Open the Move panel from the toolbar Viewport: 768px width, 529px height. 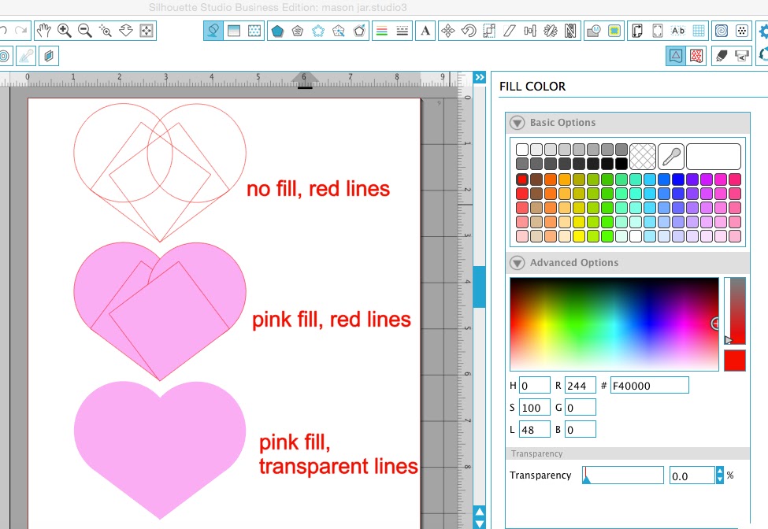(447, 31)
